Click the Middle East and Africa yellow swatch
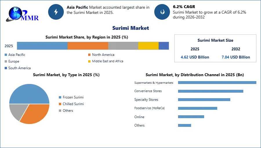 coord(89,61)
